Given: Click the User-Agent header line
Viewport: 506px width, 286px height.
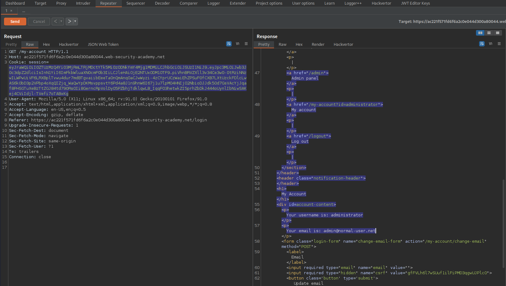Looking at the screenshot, I should (108, 99).
